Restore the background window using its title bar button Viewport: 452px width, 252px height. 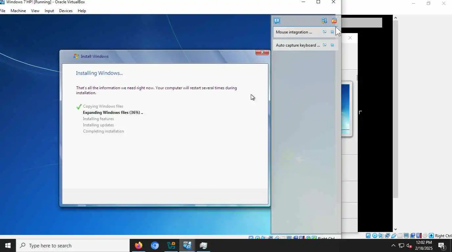pyautogui.click(x=428, y=3)
